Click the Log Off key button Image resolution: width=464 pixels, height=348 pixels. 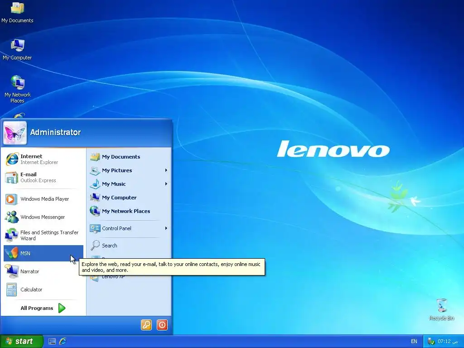coord(146,325)
